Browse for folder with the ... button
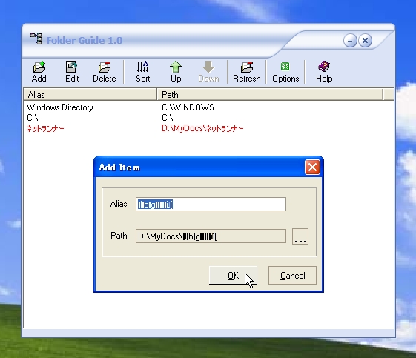The height and width of the screenshot is (358, 416). [300, 236]
